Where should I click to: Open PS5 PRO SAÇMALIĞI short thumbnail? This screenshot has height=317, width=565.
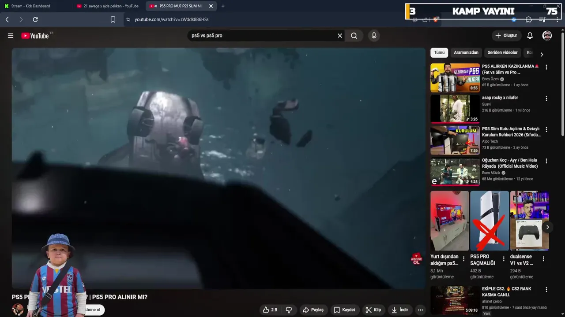(x=490, y=221)
